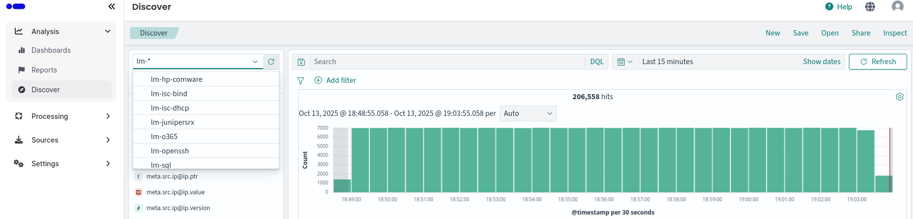Toggle DQL query language switch

597,62
